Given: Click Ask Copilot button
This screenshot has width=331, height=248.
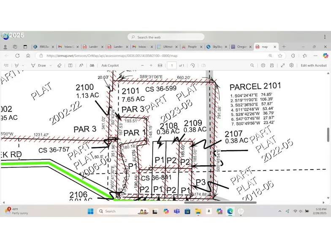Looking at the screenshot, I should point(110,65).
